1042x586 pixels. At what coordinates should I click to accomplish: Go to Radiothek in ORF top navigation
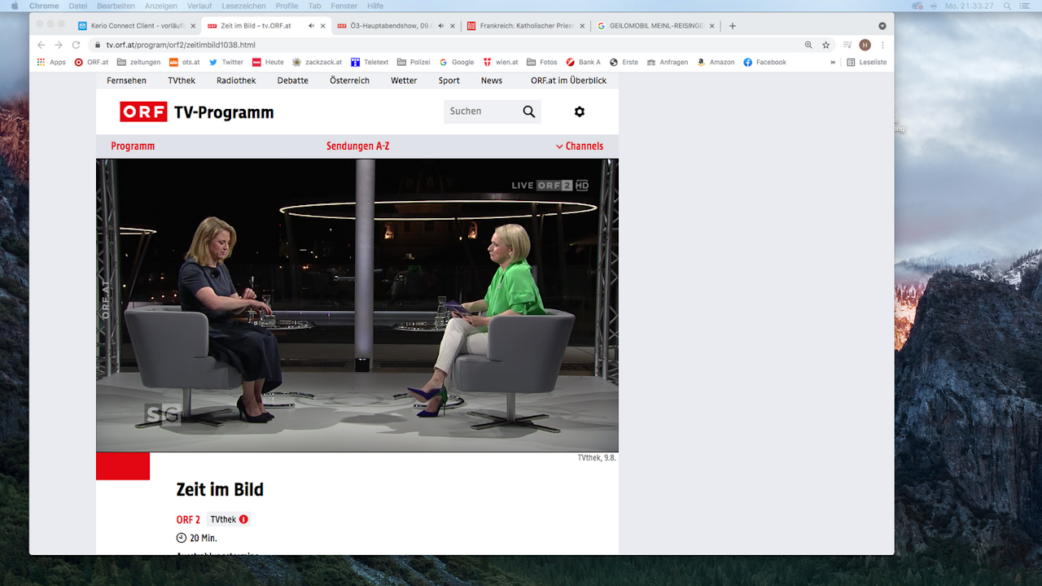236,81
